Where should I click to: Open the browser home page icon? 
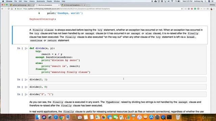(x=12, y=9)
